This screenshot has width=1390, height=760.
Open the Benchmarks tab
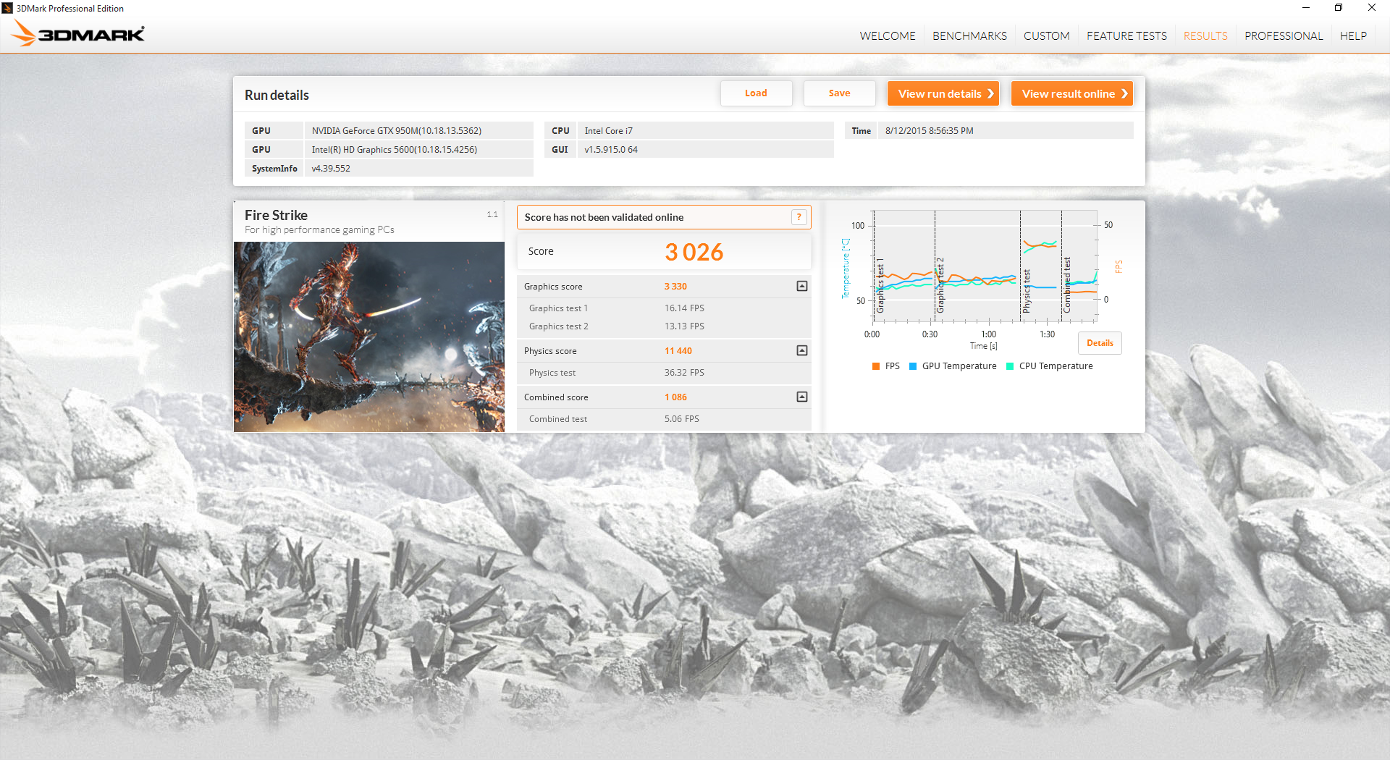969,35
